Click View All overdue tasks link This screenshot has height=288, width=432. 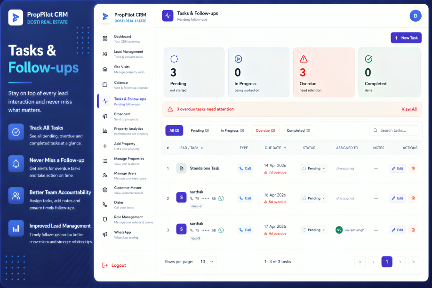(x=409, y=109)
